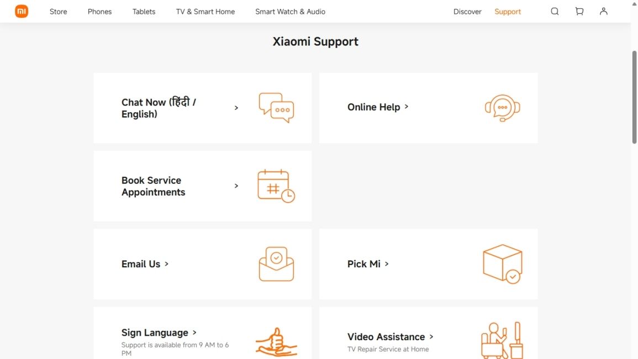The width and height of the screenshot is (638, 359).
Task: Open the Pick Mi link
Action: pos(364,264)
